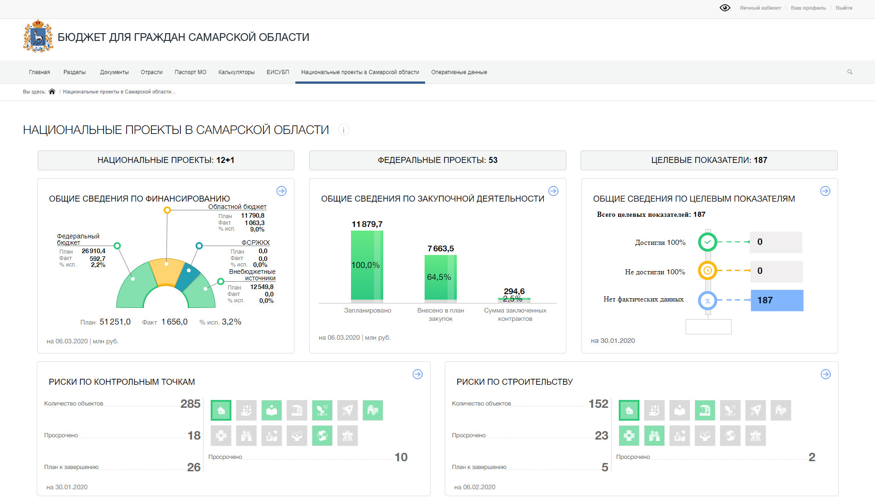Select highway road icon in control points risks
Screen dimensions: 875x498
click(x=347, y=435)
